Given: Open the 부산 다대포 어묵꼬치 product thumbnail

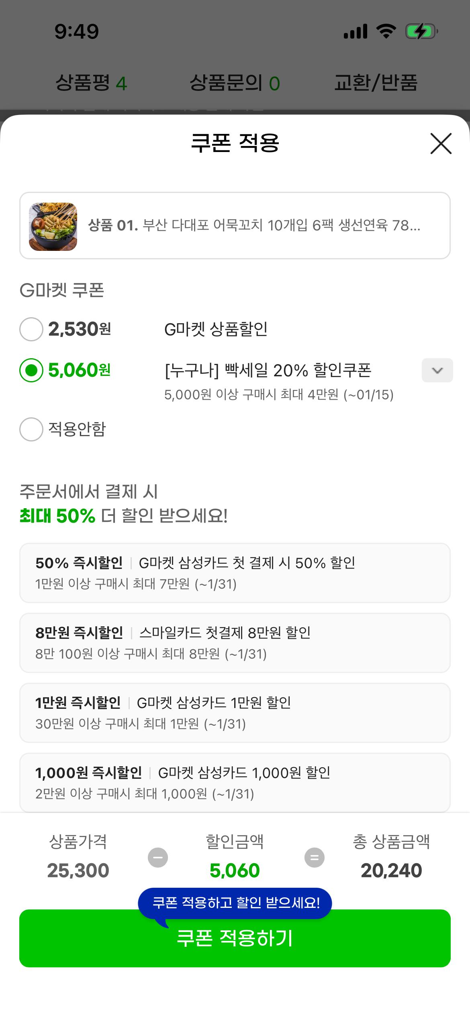Looking at the screenshot, I should [x=53, y=225].
